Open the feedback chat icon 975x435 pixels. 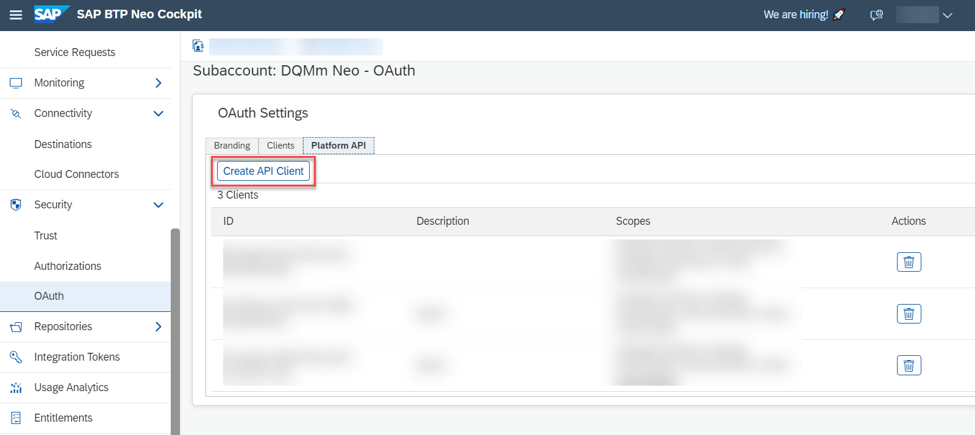(x=876, y=15)
